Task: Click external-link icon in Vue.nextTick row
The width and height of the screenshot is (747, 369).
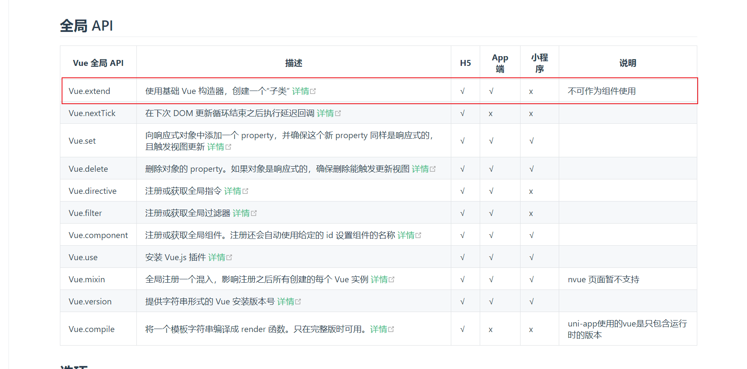Action: [x=338, y=114]
